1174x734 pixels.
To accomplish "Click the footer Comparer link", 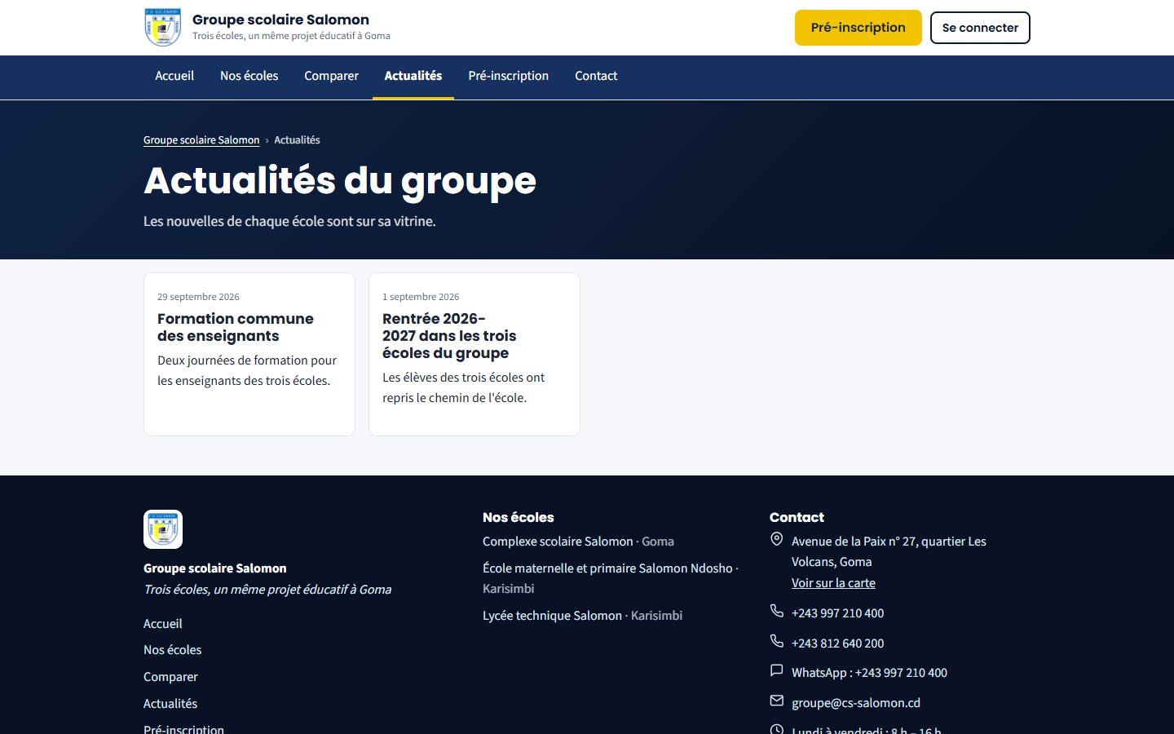I will coord(170,677).
